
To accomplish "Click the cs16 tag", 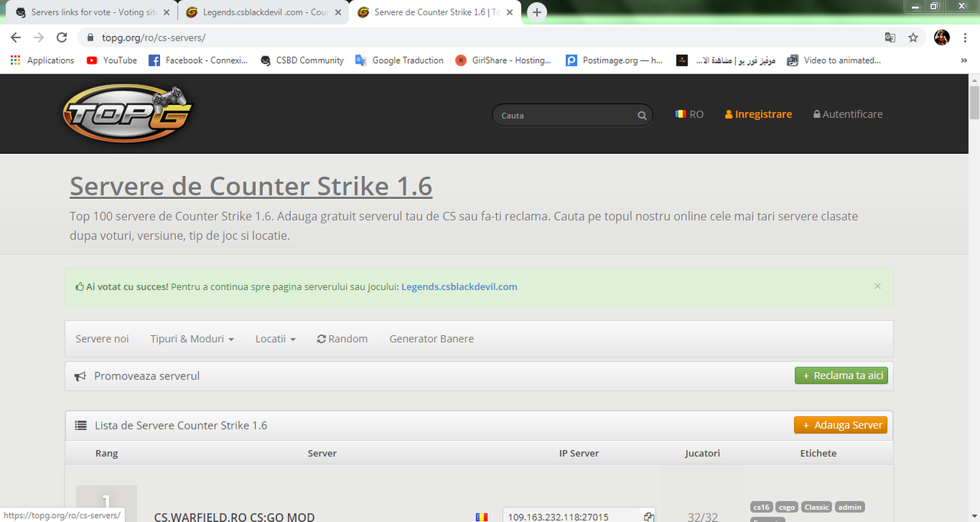I will 761,507.
